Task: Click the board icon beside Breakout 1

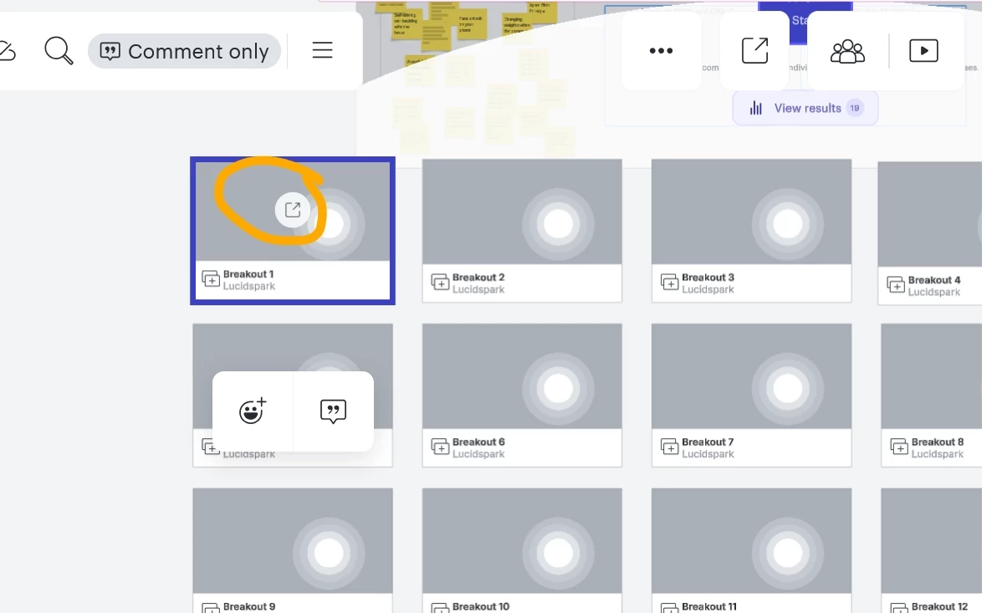Action: click(211, 279)
